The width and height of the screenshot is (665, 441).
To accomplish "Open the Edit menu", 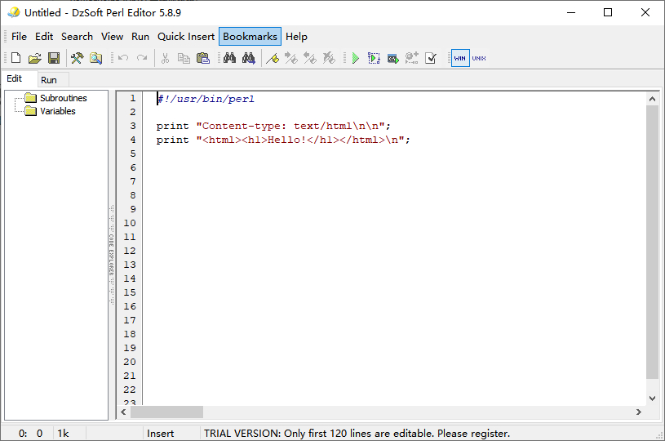I will (x=44, y=37).
